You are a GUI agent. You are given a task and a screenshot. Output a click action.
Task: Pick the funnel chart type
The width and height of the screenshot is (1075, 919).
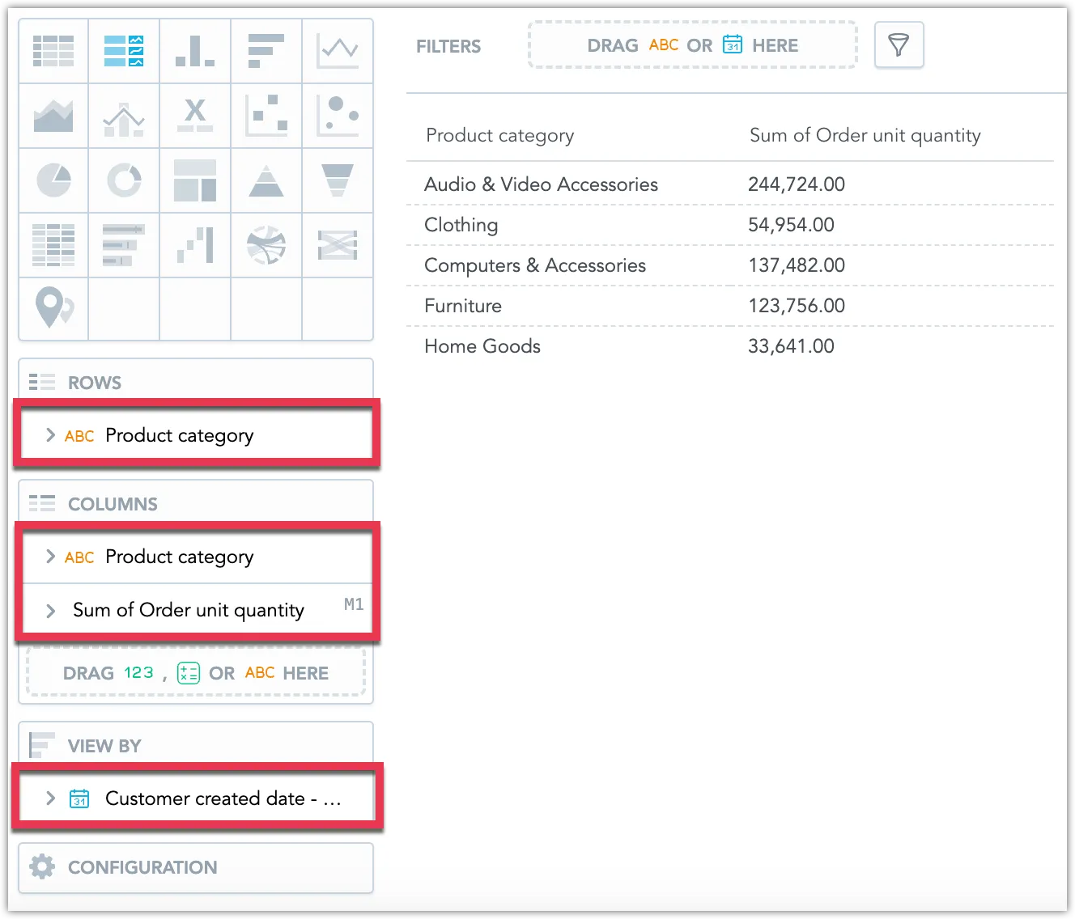tap(338, 180)
